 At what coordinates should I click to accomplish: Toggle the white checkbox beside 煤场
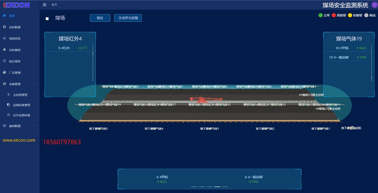pyautogui.click(x=47, y=19)
